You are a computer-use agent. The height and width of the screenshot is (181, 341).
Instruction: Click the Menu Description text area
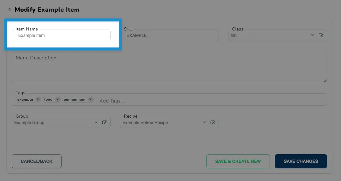coord(169,67)
